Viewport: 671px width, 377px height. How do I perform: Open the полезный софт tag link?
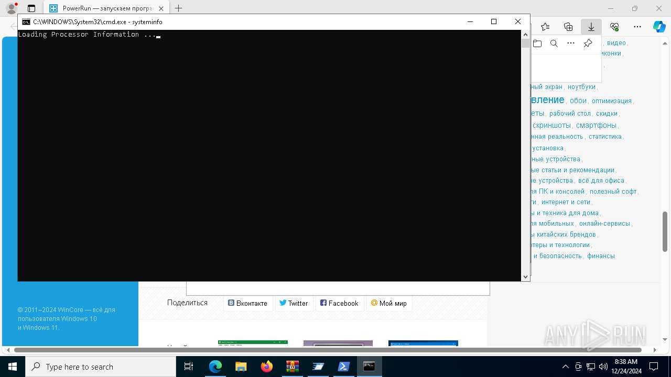[613, 192]
